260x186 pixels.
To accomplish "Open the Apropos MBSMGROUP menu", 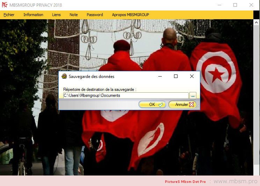I will (130, 15).
